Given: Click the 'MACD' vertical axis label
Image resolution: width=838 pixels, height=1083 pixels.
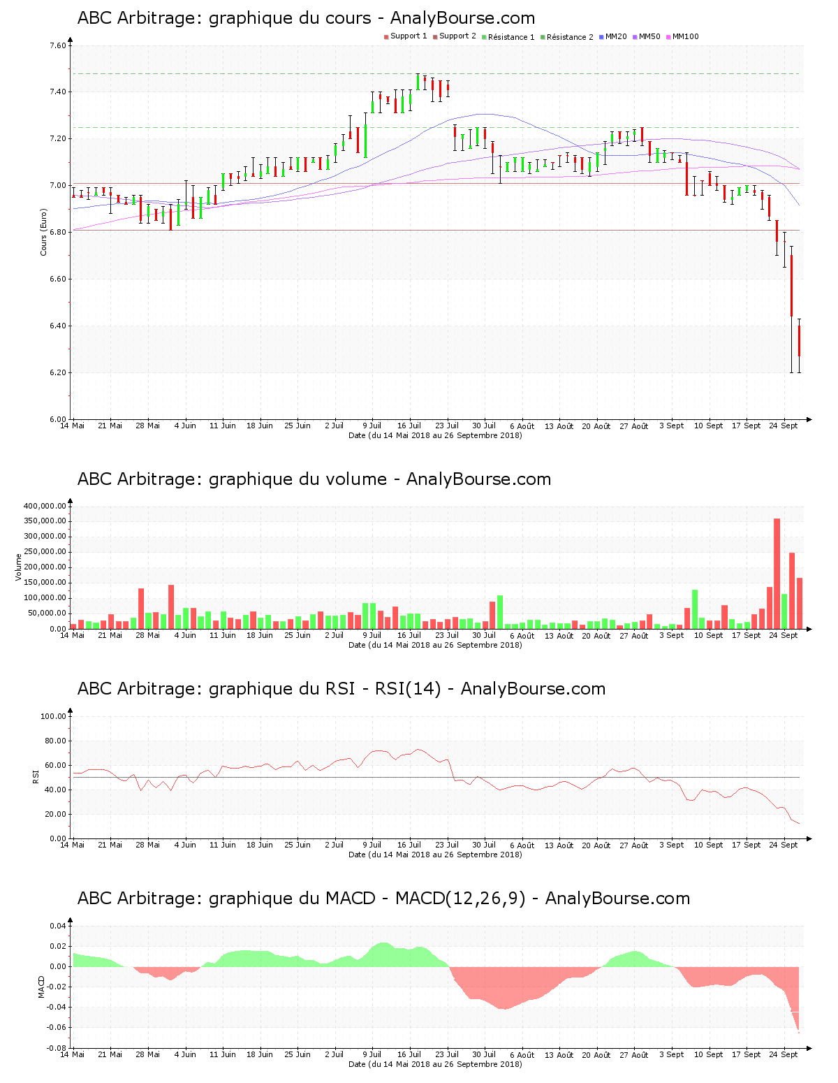Looking at the screenshot, I should click(41, 987).
